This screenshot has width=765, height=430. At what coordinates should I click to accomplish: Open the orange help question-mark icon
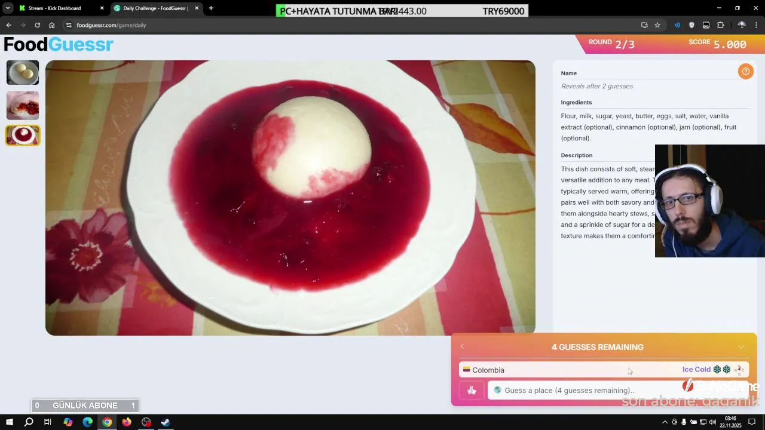pos(745,72)
